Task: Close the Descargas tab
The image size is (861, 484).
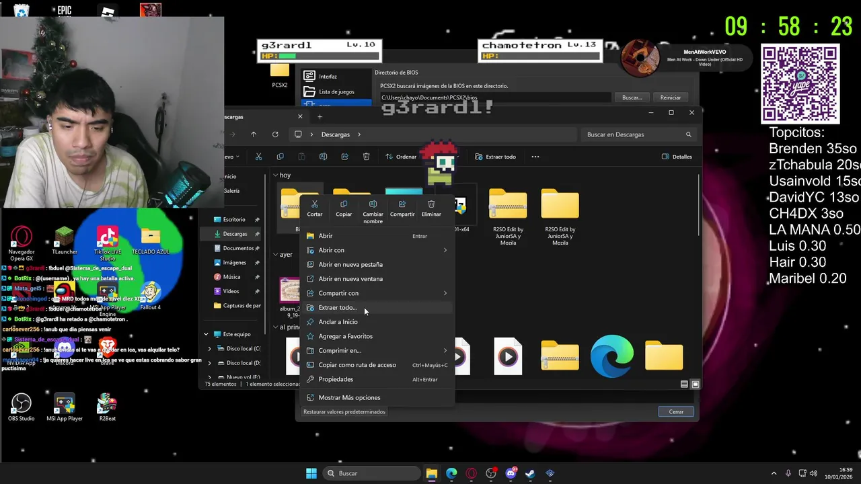Action: 300,116
